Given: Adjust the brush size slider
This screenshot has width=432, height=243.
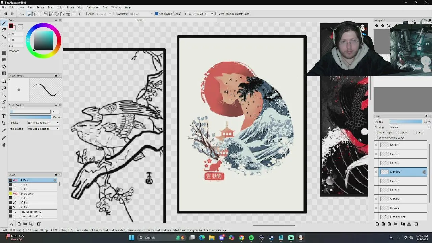Looking at the screenshot, I should point(30,112).
